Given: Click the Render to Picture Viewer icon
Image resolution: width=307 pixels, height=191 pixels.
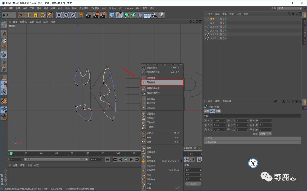Looking at the screenshot, I should [96, 15].
